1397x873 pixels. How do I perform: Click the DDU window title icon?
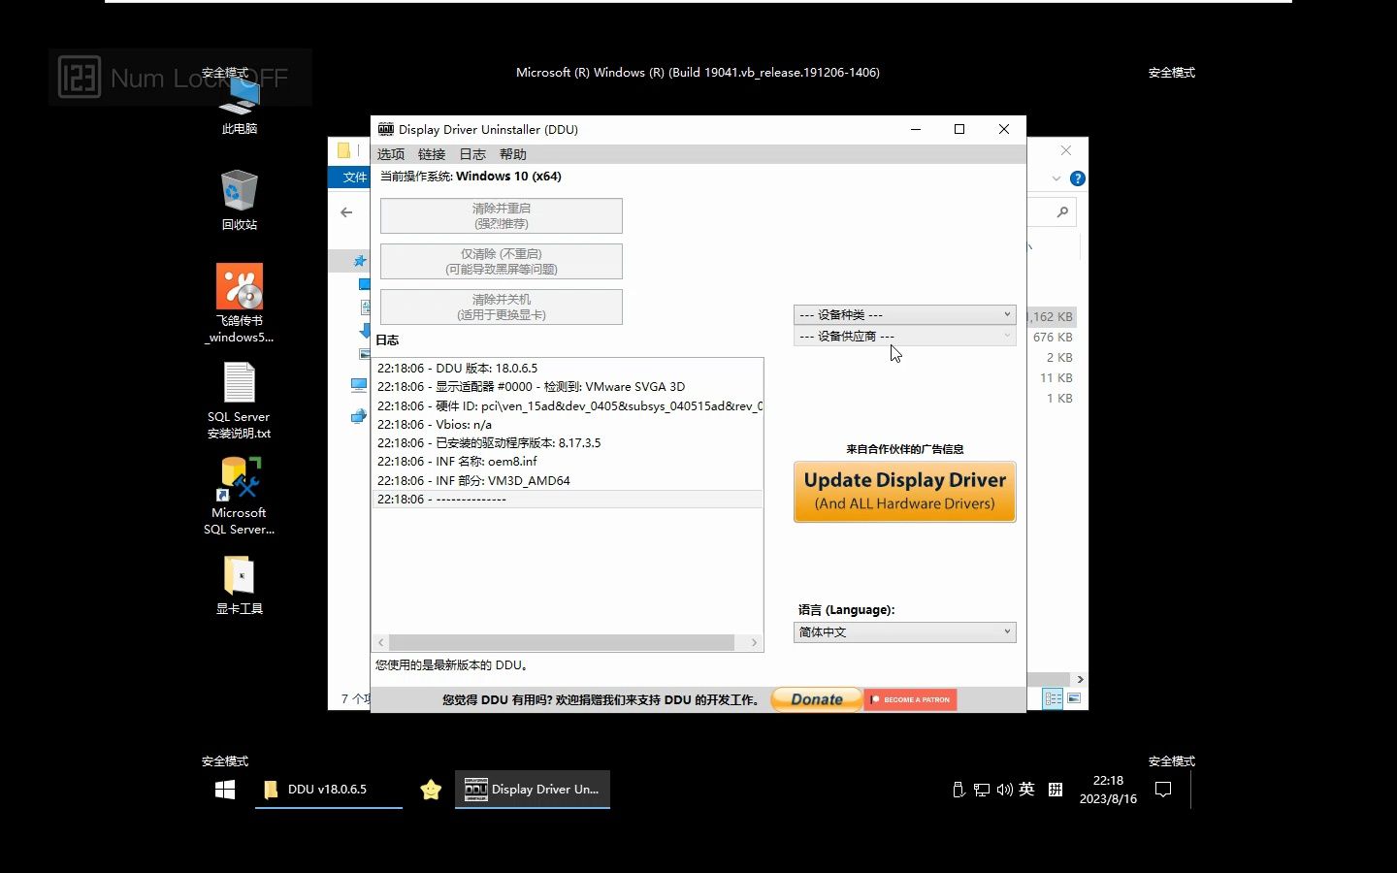385,129
